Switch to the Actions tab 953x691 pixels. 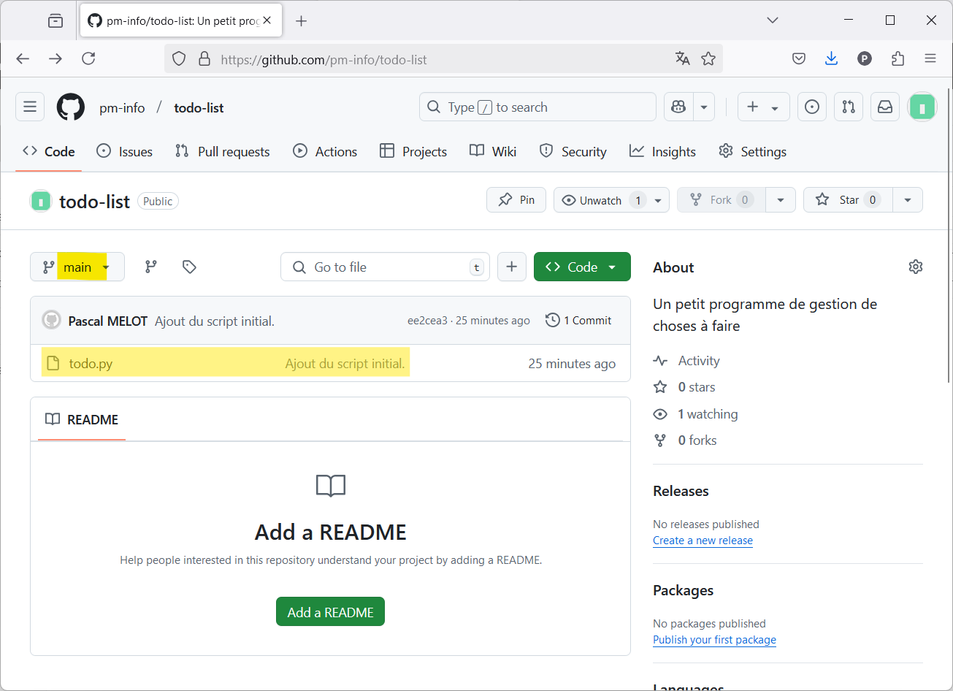325,152
